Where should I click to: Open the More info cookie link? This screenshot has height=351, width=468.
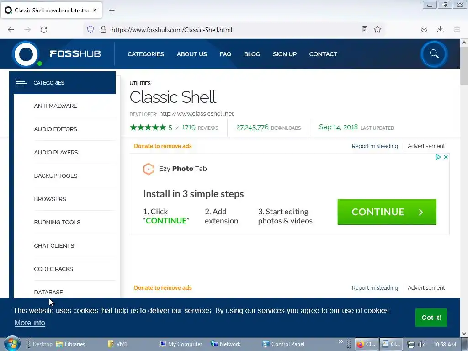coord(30,323)
